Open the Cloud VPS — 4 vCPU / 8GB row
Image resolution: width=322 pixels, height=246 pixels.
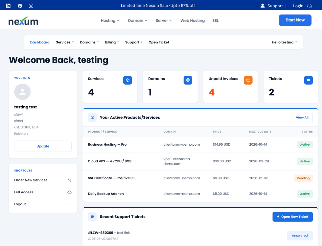point(200,161)
